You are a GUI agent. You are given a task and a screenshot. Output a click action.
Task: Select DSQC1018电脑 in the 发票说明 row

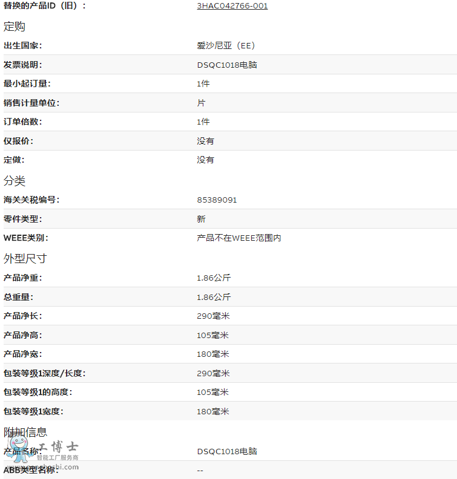(x=227, y=65)
